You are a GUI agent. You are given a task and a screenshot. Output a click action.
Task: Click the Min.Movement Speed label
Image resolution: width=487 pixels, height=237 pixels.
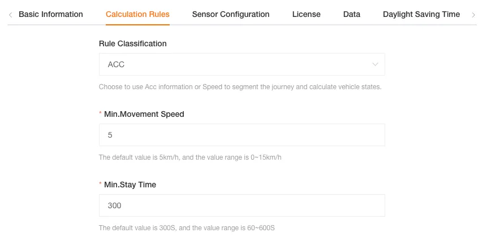coord(144,114)
